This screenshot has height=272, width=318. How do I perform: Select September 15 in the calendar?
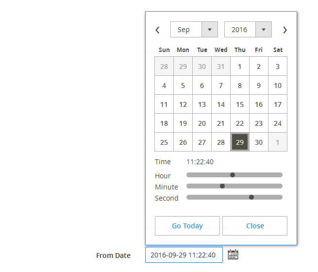click(240, 104)
